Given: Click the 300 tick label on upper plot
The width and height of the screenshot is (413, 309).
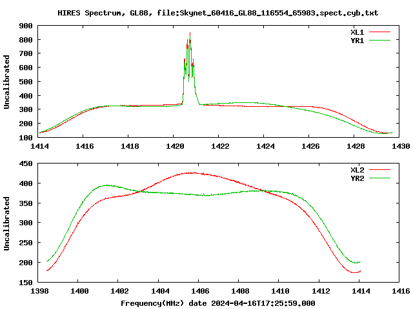Looking at the screenshot, I should [x=26, y=109].
